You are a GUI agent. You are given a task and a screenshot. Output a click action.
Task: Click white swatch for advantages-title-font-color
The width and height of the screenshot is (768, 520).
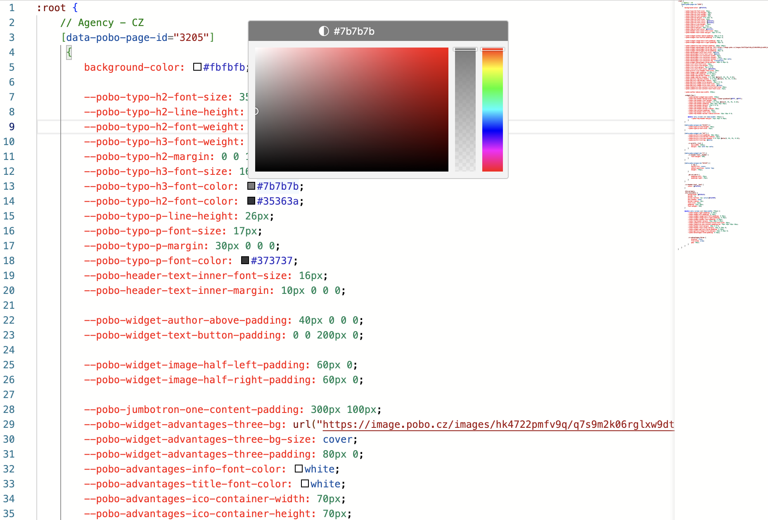305,484
